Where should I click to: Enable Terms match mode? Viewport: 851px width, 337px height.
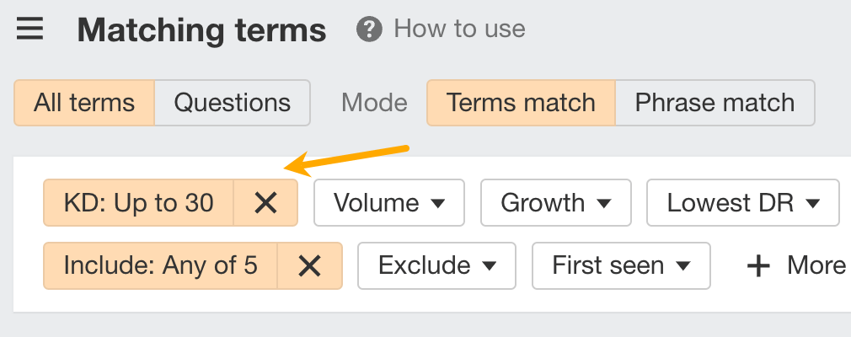(x=521, y=103)
